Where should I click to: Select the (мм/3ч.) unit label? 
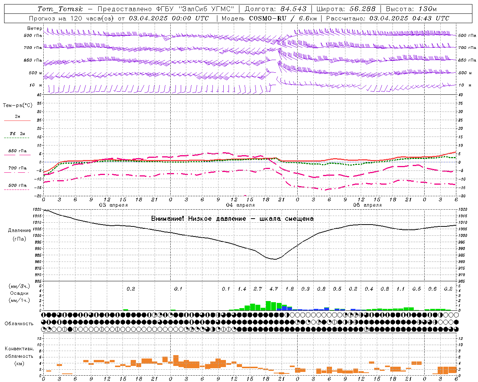tap(19, 286)
